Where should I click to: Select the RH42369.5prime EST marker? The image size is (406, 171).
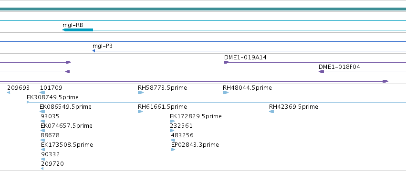coord(271,112)
